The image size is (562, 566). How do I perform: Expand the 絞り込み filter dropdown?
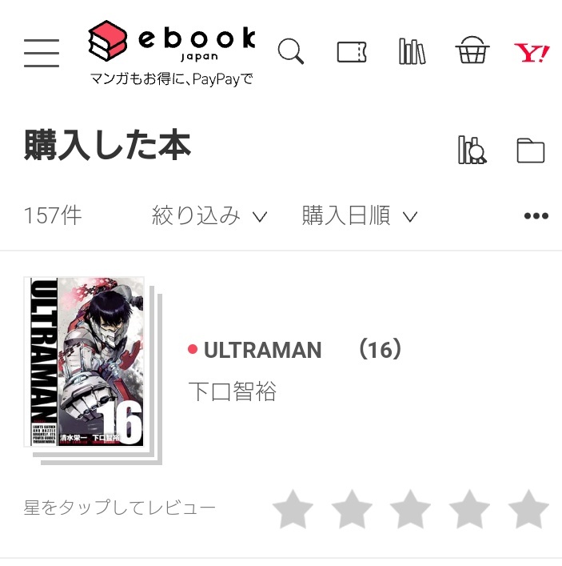pyautogui.click(x=209, y=215)
